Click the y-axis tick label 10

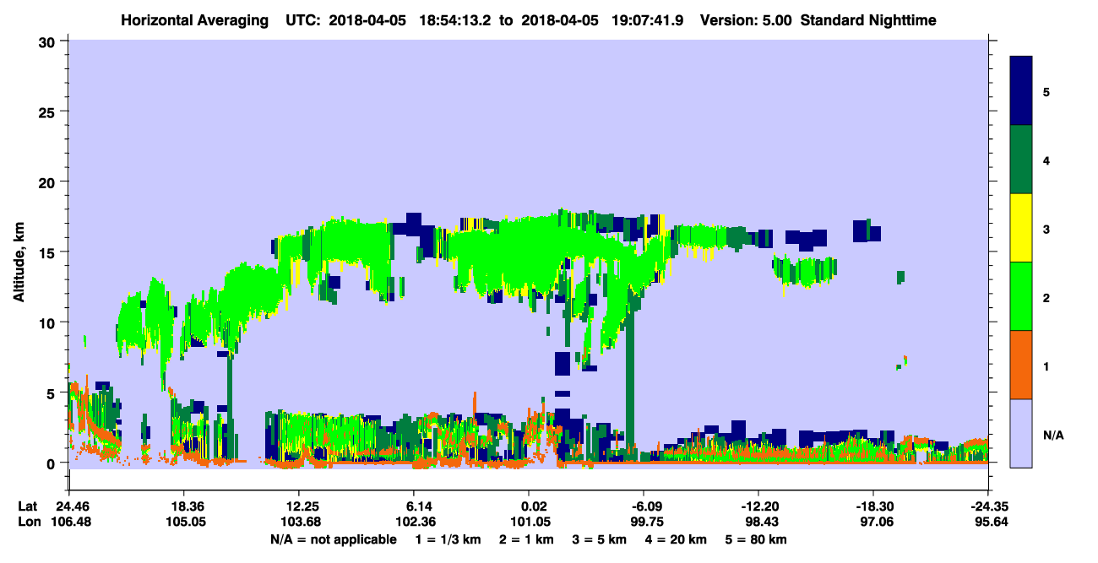tap(49, 322)
